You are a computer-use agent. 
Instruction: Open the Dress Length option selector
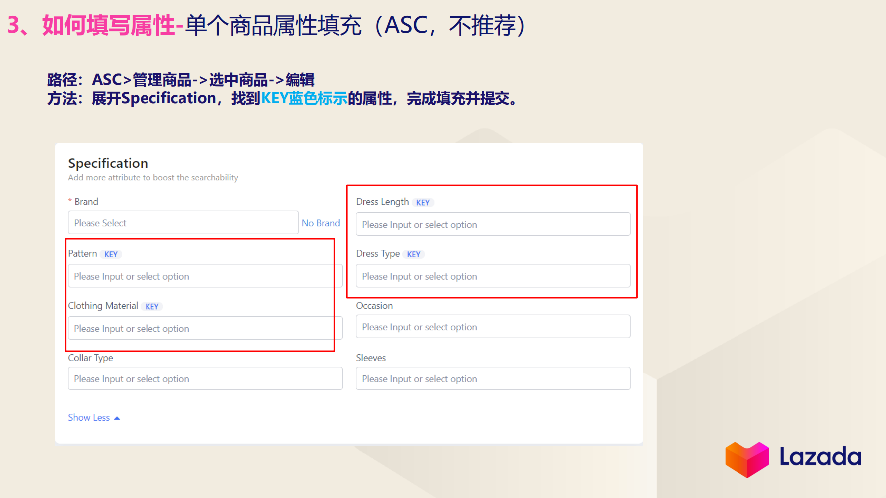[492, 224]
